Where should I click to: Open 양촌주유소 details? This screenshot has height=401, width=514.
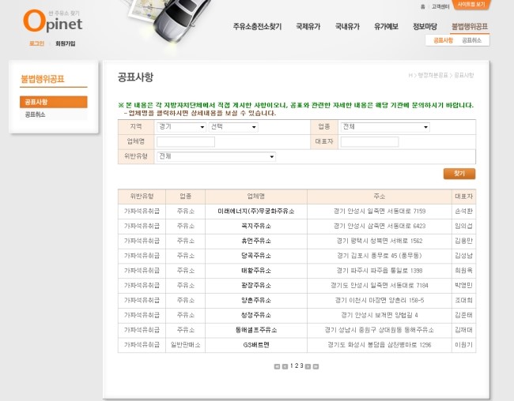(x=256, y=300)
